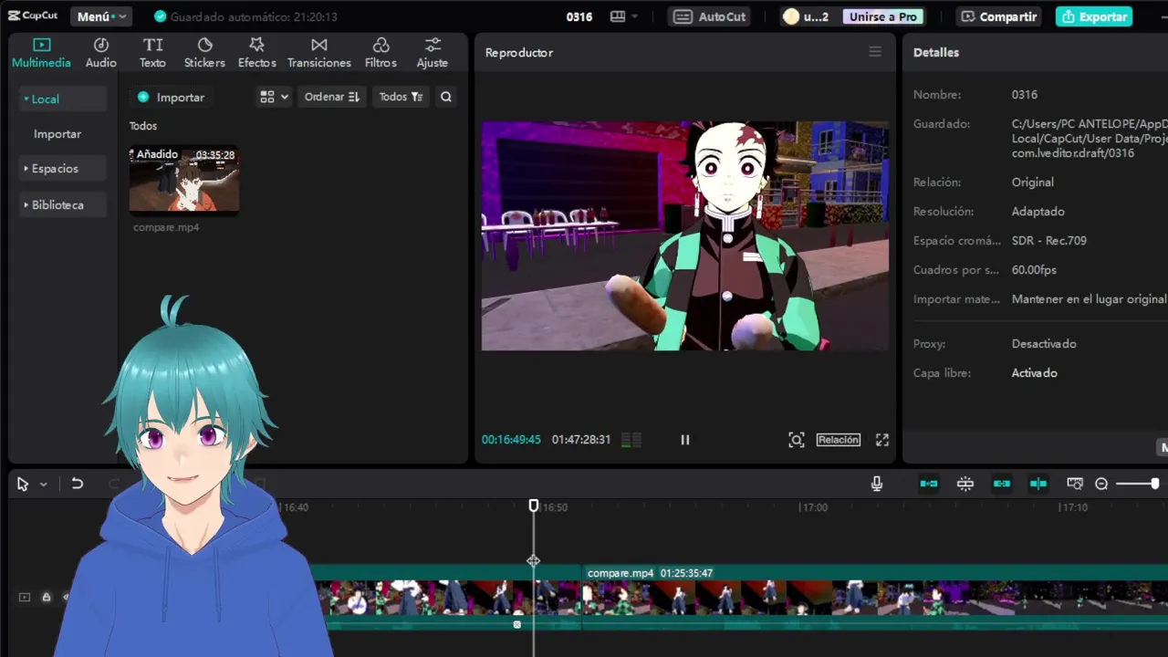Screen dimensions: 1168x657
Task: Open cursor tool dropdown arrow
Action: click(43, 485)
